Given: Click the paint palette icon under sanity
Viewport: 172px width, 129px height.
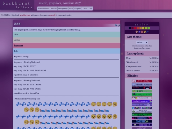Looking at the screenshot, I should [137, 32].
